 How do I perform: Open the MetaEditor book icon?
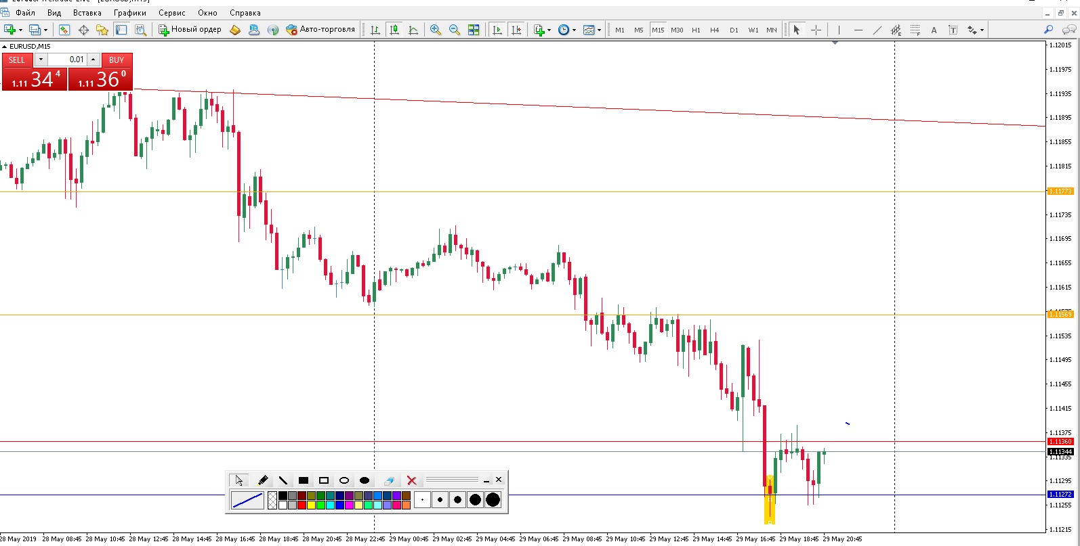(x=235, y=30)
